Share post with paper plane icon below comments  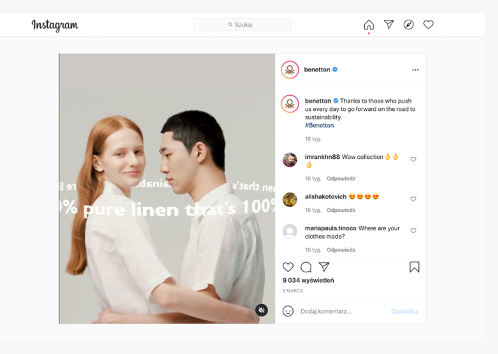point(324,267)
